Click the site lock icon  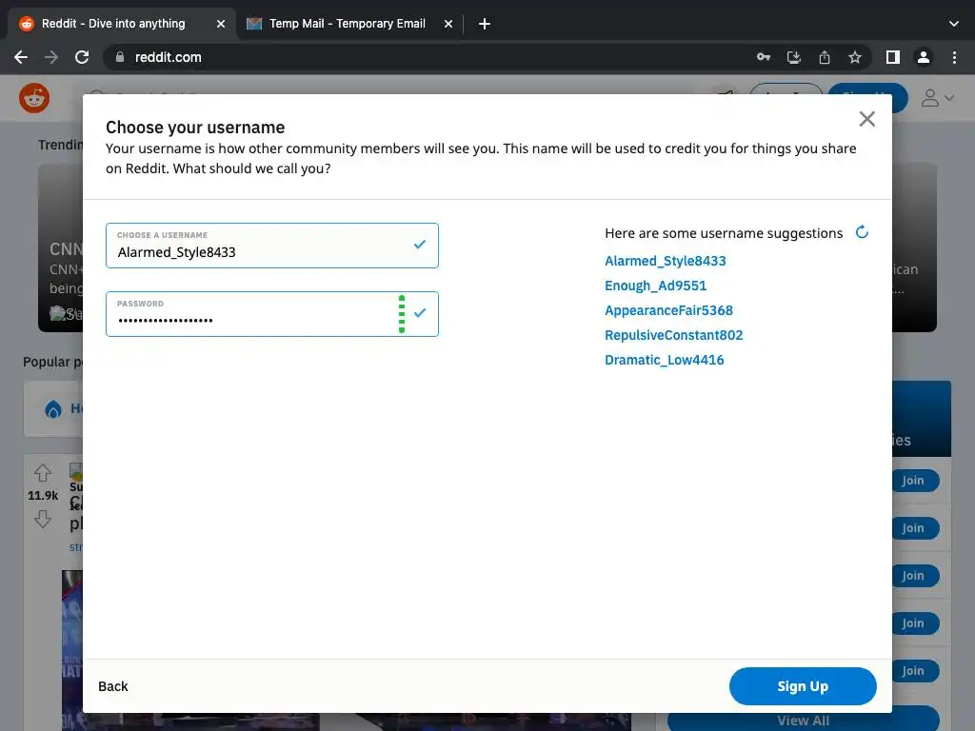(120, 57)
